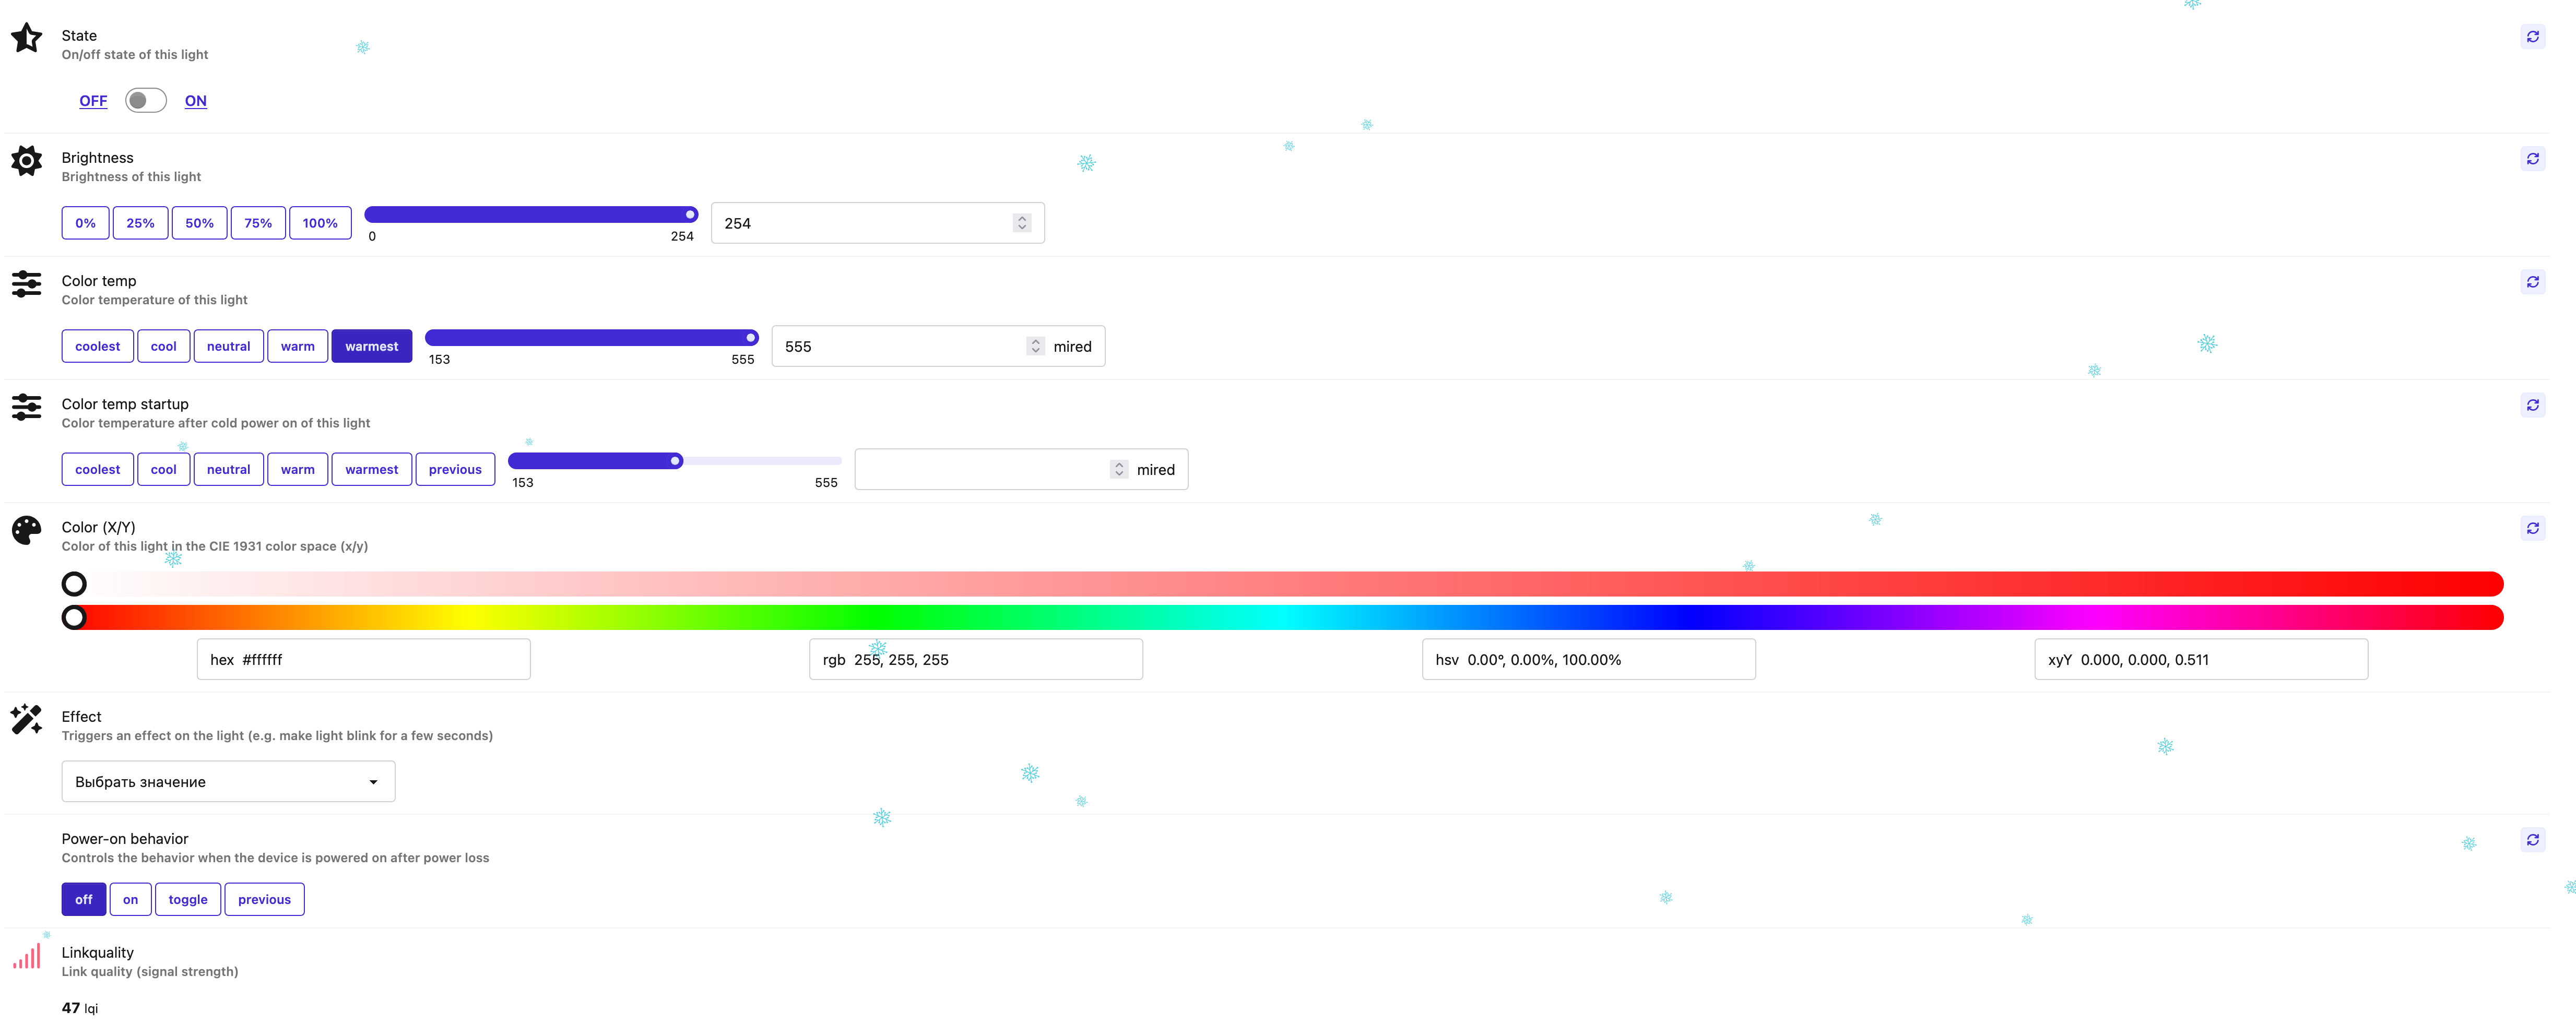Click the Color temp mired stepper

(x=1035, y=346)
